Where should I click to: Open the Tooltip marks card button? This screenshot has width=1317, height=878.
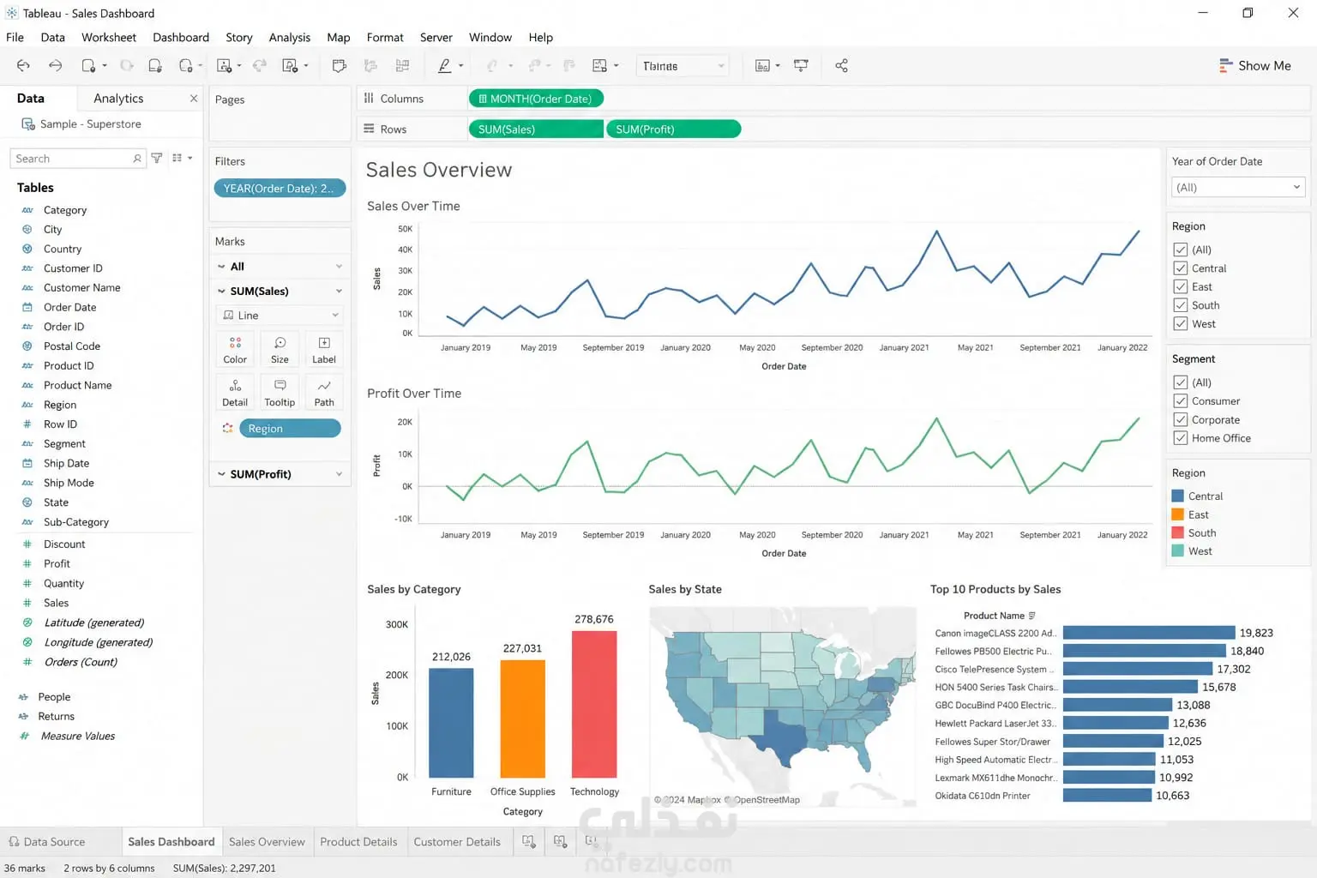pos(280,393)
